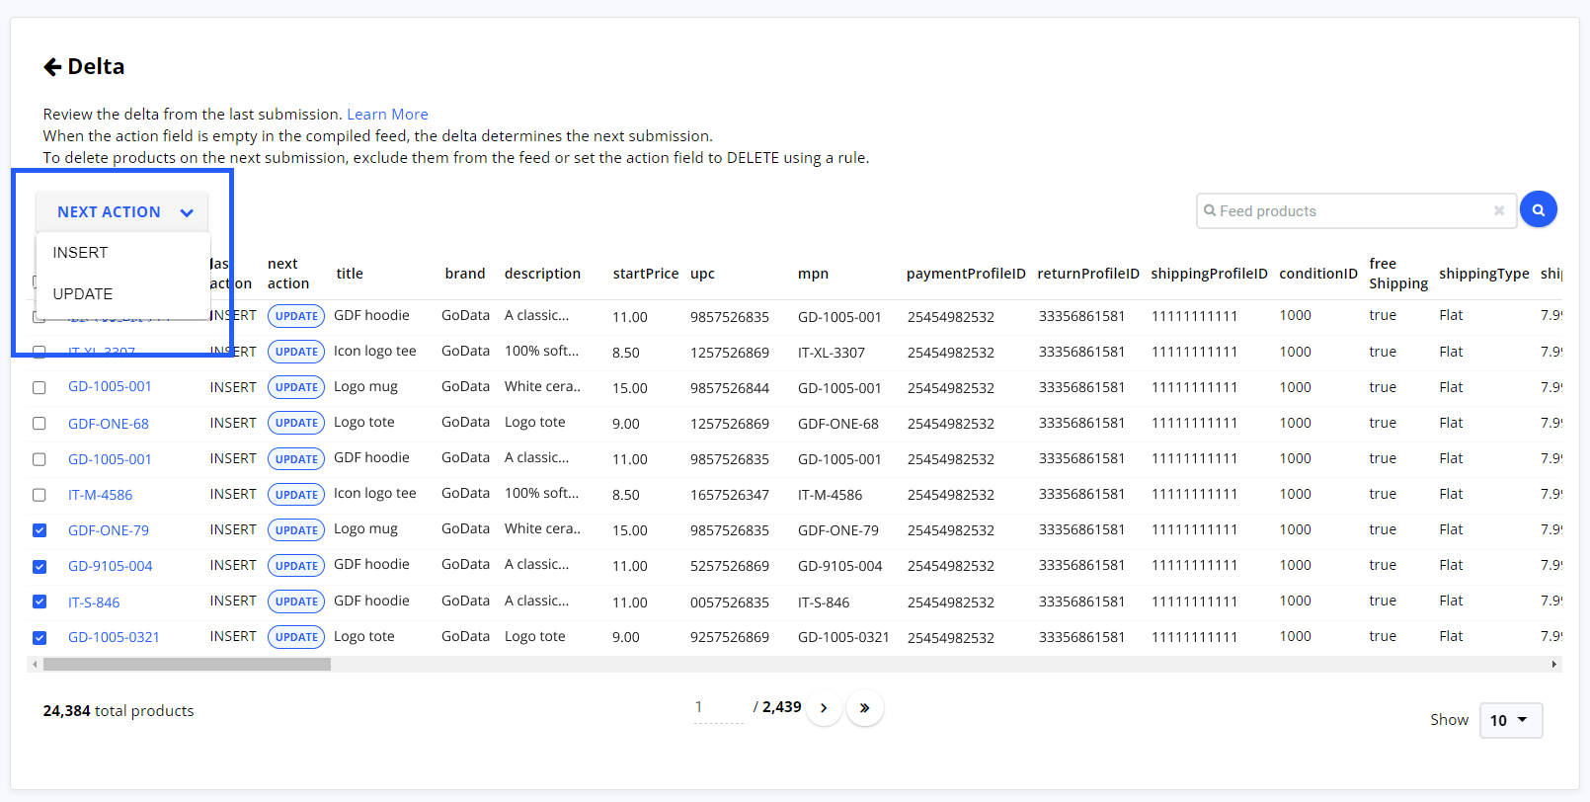
Task: Click the back arrow next to Delta
Action: pyautogui.click(x=52, y=67)
